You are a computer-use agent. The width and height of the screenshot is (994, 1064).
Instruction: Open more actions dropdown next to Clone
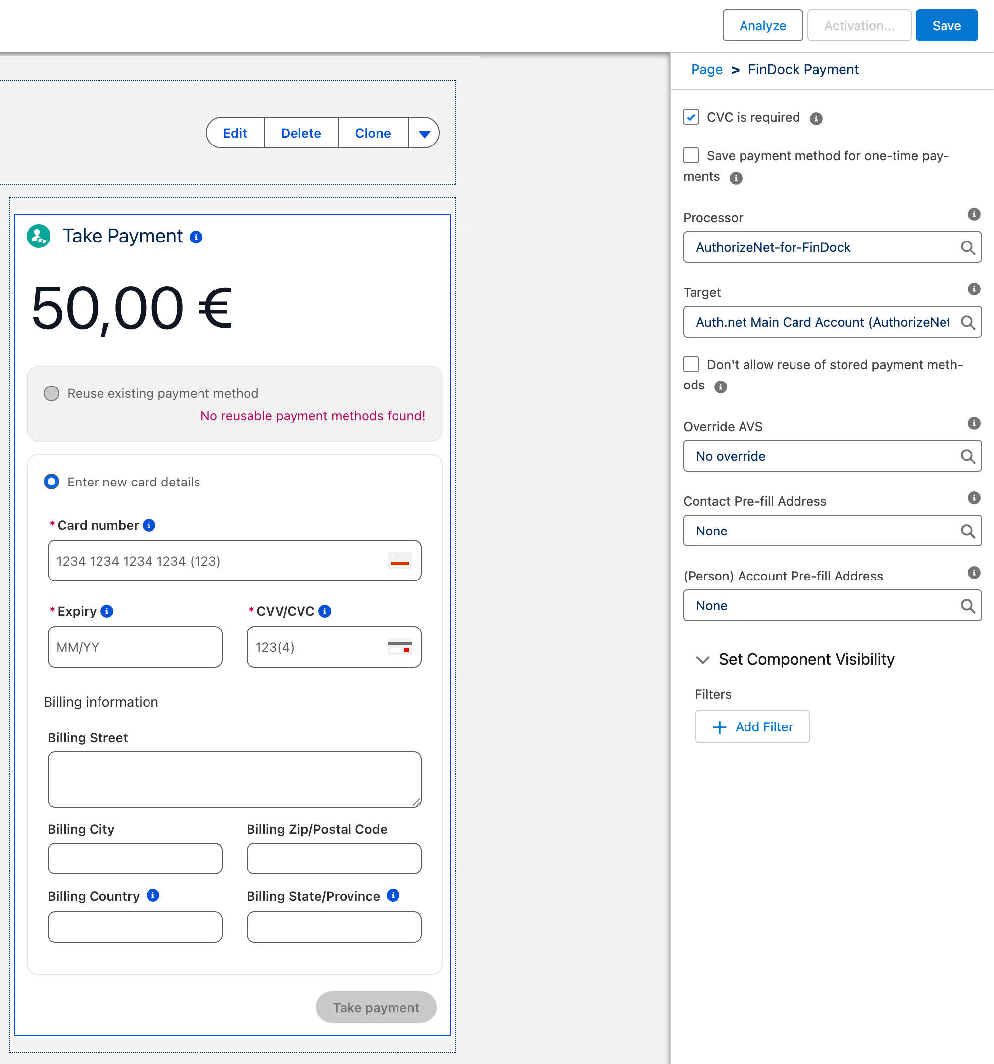424,133
